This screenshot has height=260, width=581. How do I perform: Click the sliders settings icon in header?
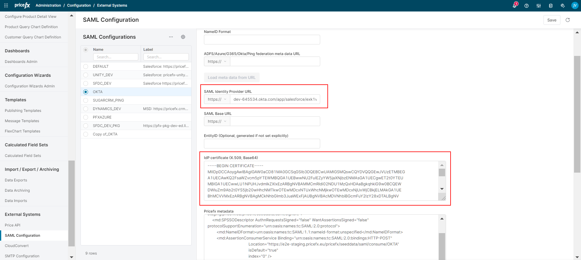[x=539, y=6]
